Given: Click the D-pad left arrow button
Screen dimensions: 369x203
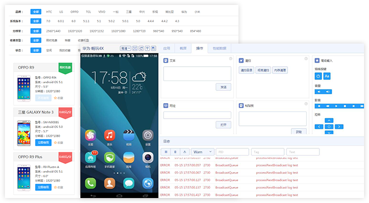Looking at the screenshot, I should click(319, 127).
